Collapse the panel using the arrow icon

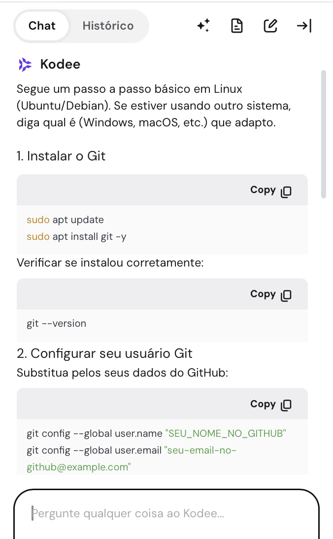pyautogui.click(x=304, y=26)
